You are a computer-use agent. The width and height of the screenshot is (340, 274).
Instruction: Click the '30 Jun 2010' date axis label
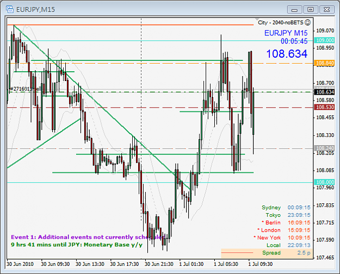(x=20, y=264)
